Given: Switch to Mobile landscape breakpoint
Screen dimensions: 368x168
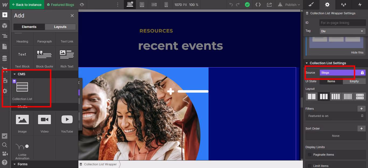Looking at the screenshot, I should pos(154,5).
